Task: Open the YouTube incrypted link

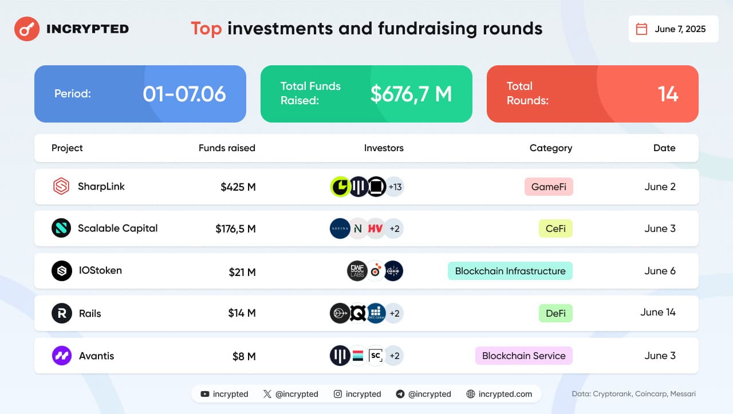Action: 224,394
